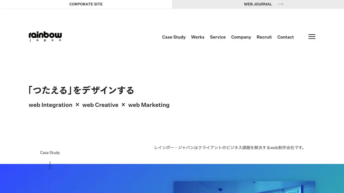Click the web Integration text
The height and width of the screenshot is (193, 344).
51,105
